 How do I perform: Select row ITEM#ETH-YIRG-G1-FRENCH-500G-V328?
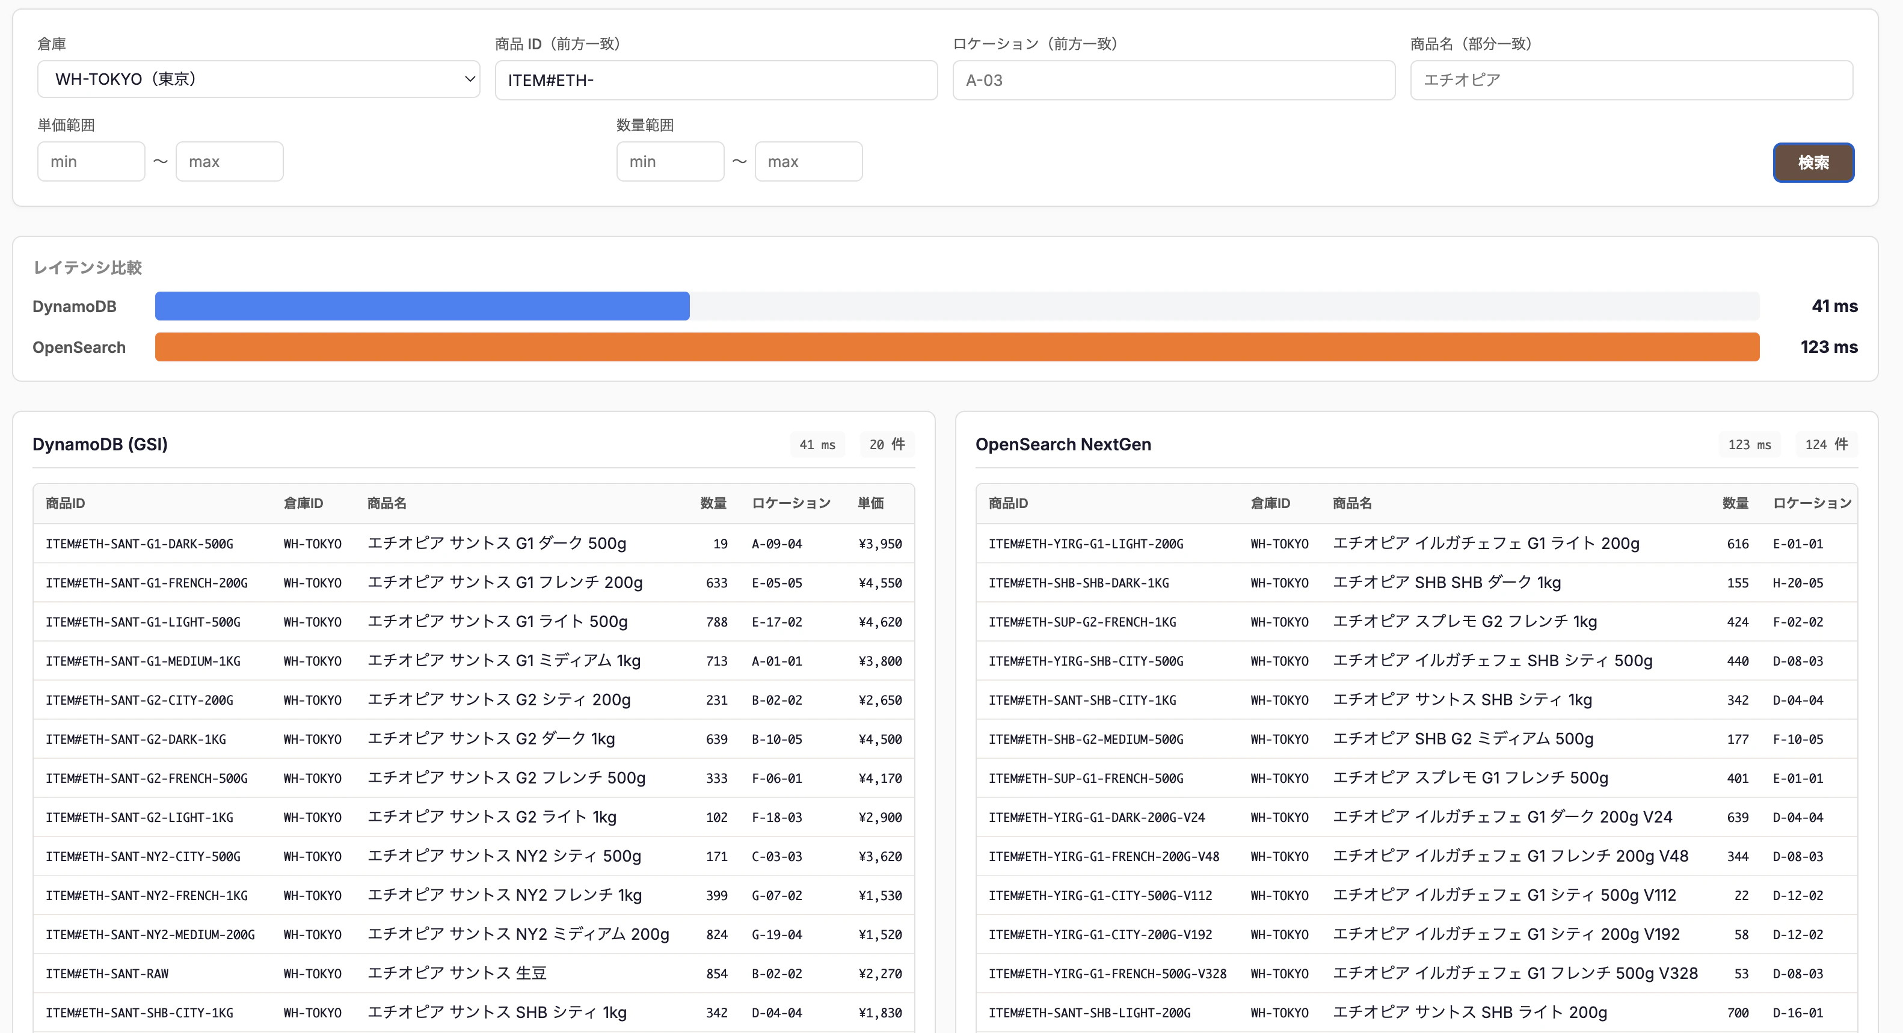(1416, 974)
